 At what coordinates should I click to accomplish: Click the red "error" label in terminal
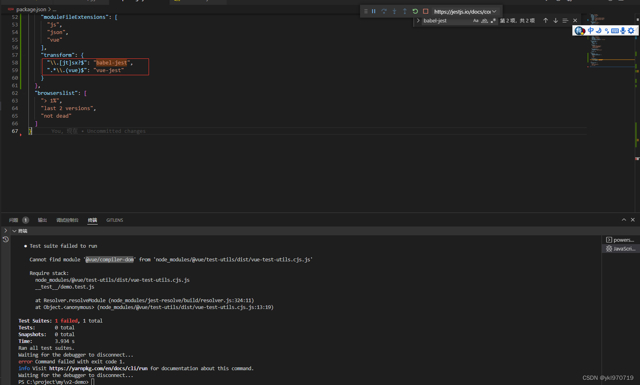coord(25,361)
